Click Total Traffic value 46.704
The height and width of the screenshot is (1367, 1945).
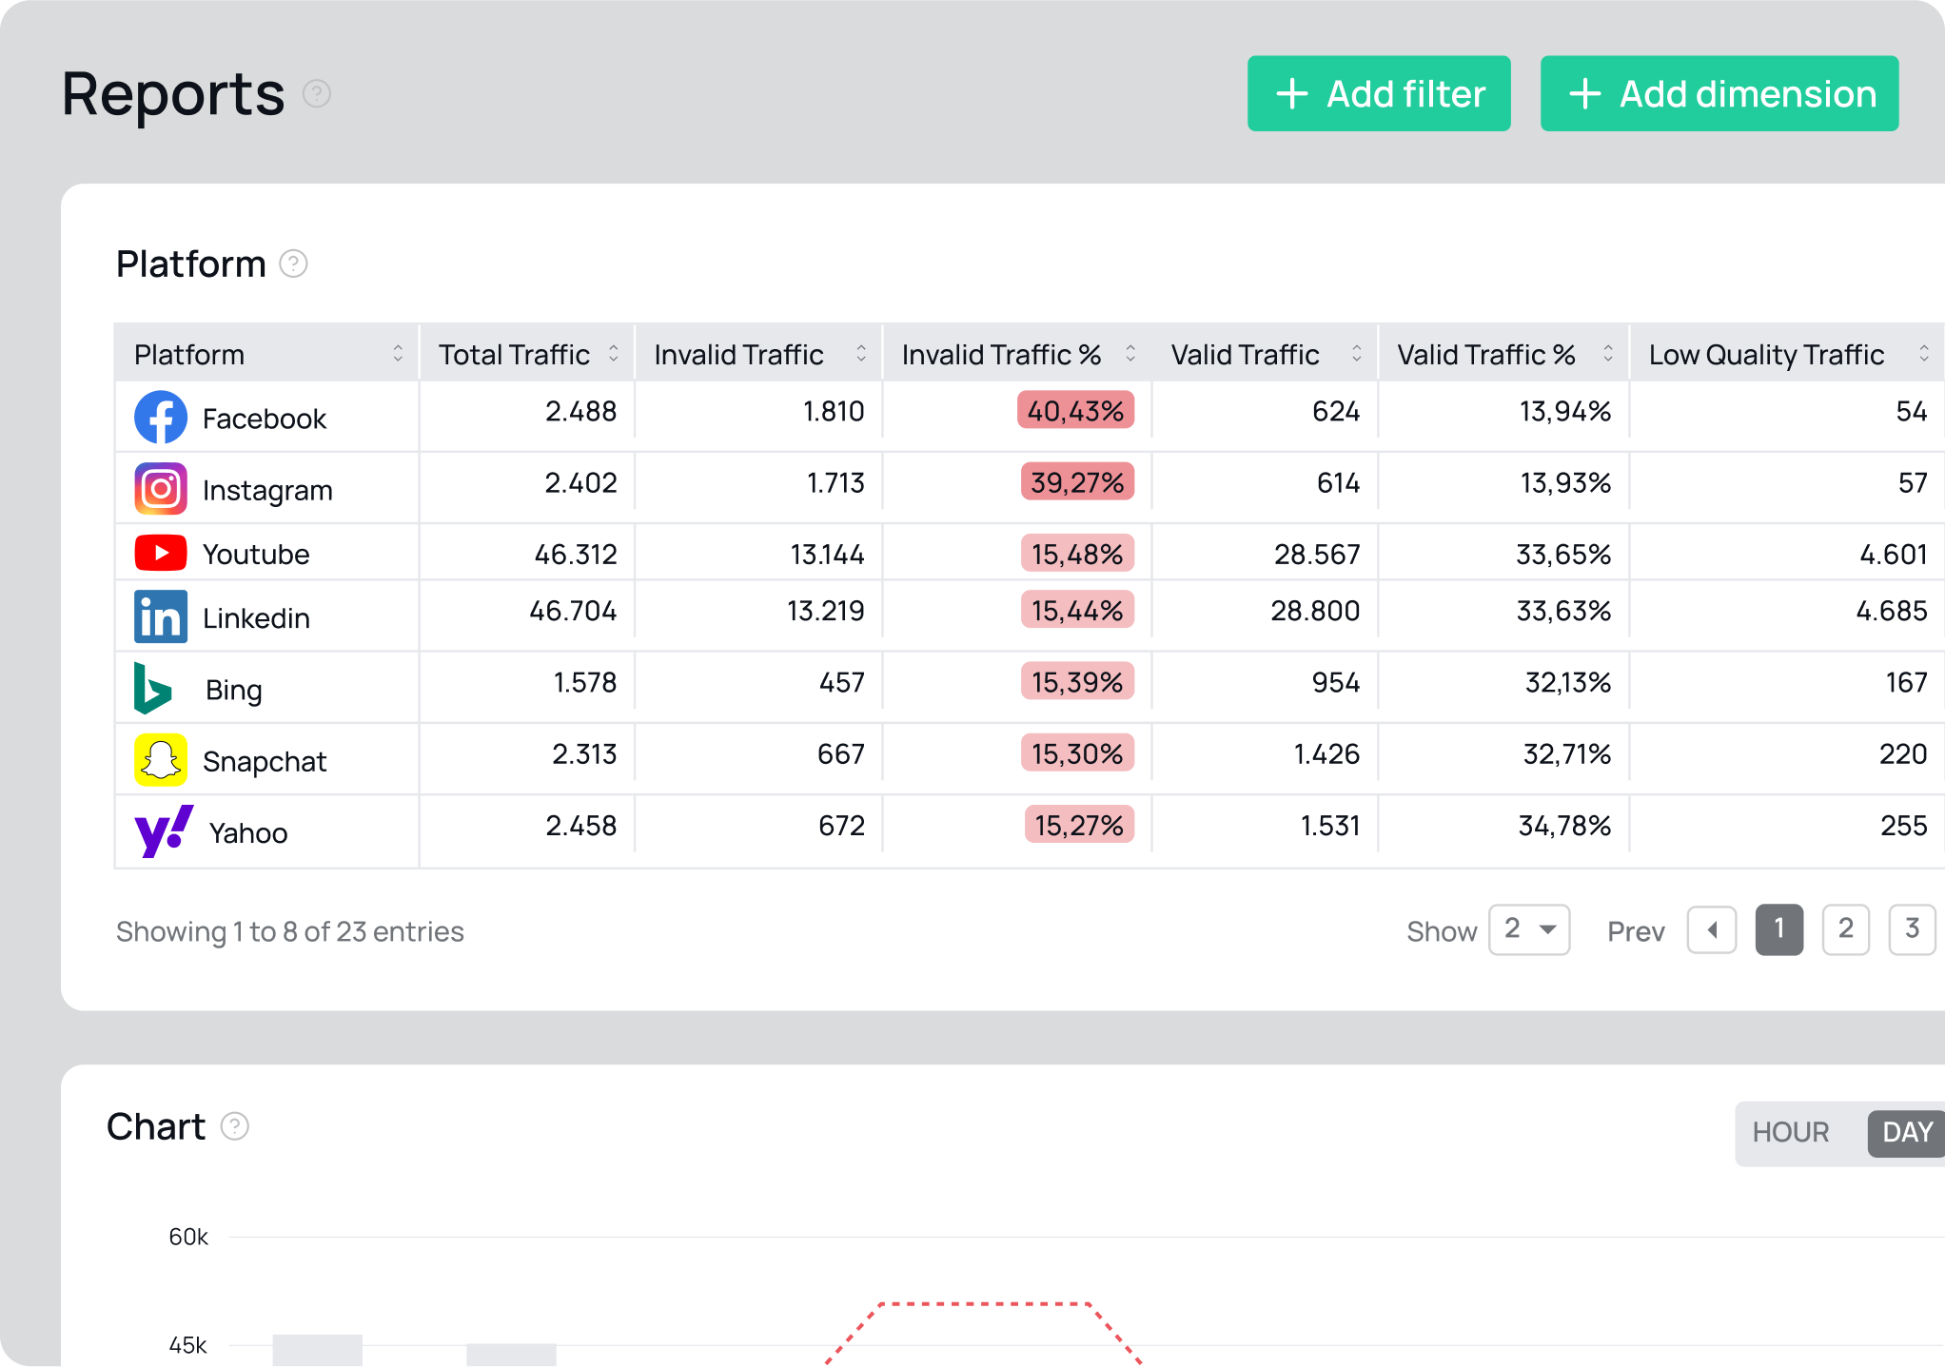point(573,611)
